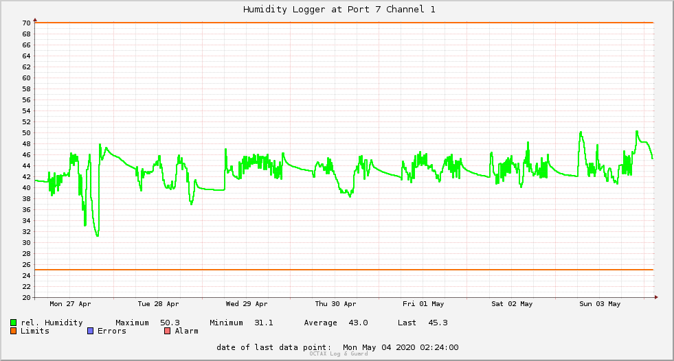The height and width of the screenshot is (361, 674).
Task: Click the Average value 43.0
Action: (358, 323)
